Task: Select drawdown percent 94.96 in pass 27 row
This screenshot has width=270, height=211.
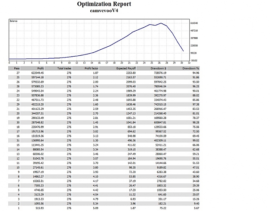Action: [196, 73]
